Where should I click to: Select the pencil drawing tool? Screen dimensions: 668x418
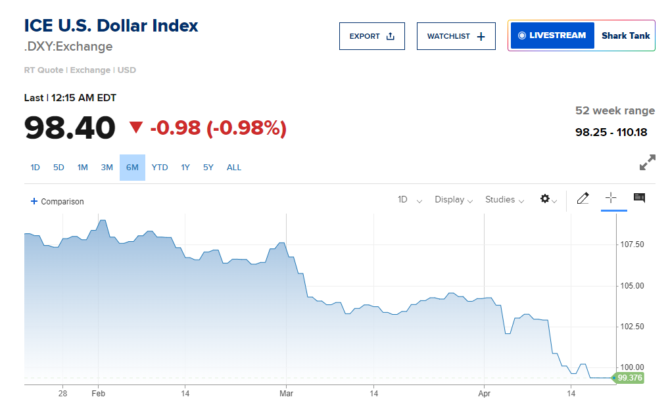click(x=583, y=198)
